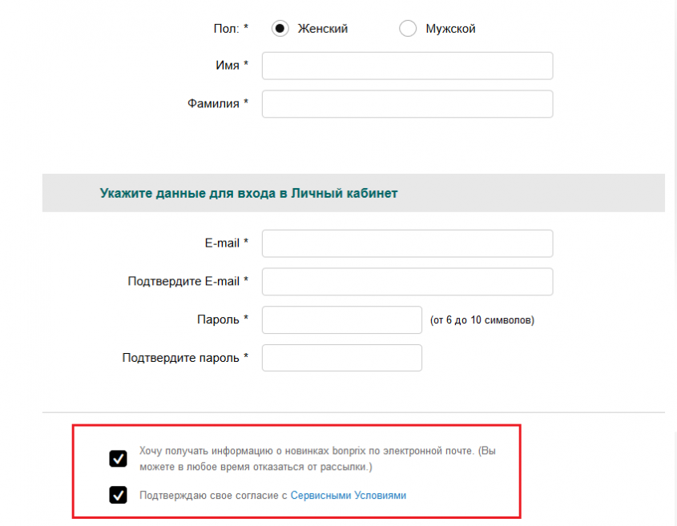Select the Женский gender radio button
Viewport: 677px width, 526px height.
click(x=280, y=29)
